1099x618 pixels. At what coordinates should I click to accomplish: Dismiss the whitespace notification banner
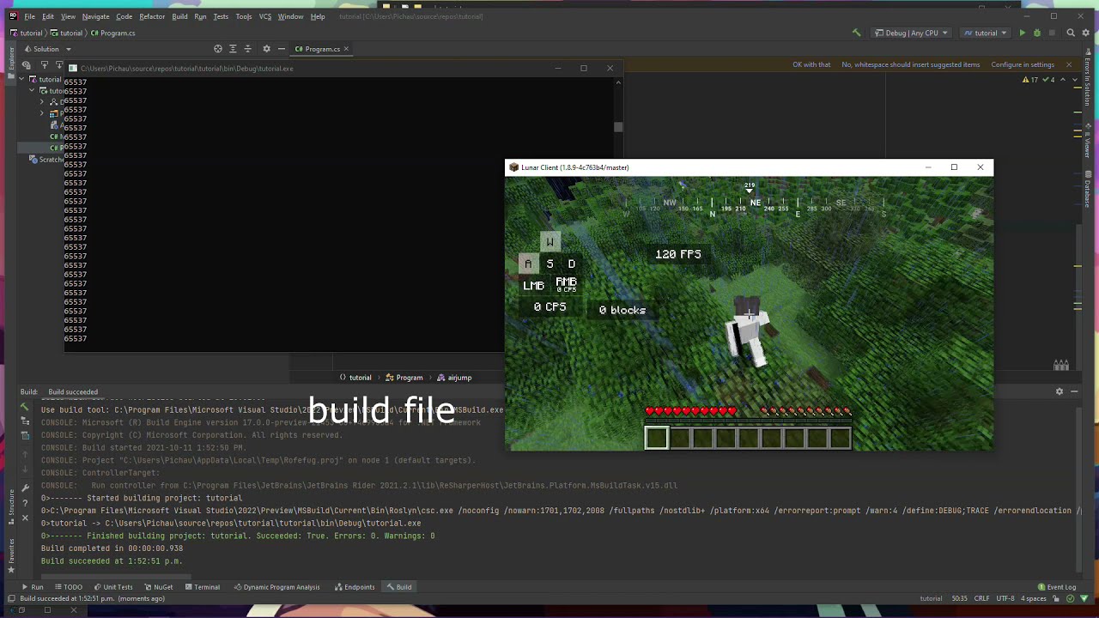[x=1069, y=64]
